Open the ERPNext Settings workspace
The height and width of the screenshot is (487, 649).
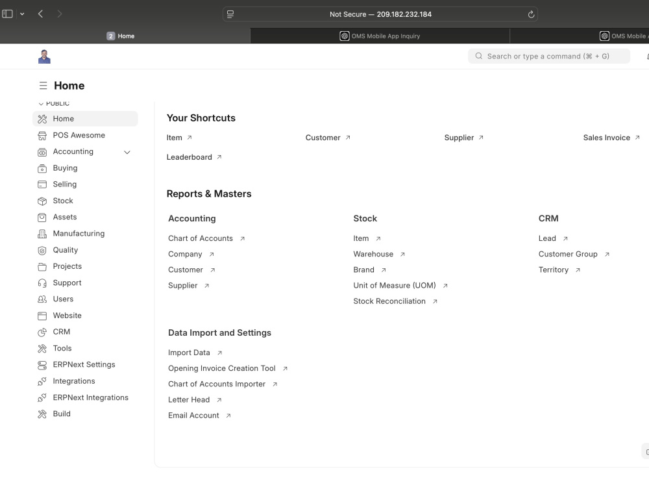(85, 365)
